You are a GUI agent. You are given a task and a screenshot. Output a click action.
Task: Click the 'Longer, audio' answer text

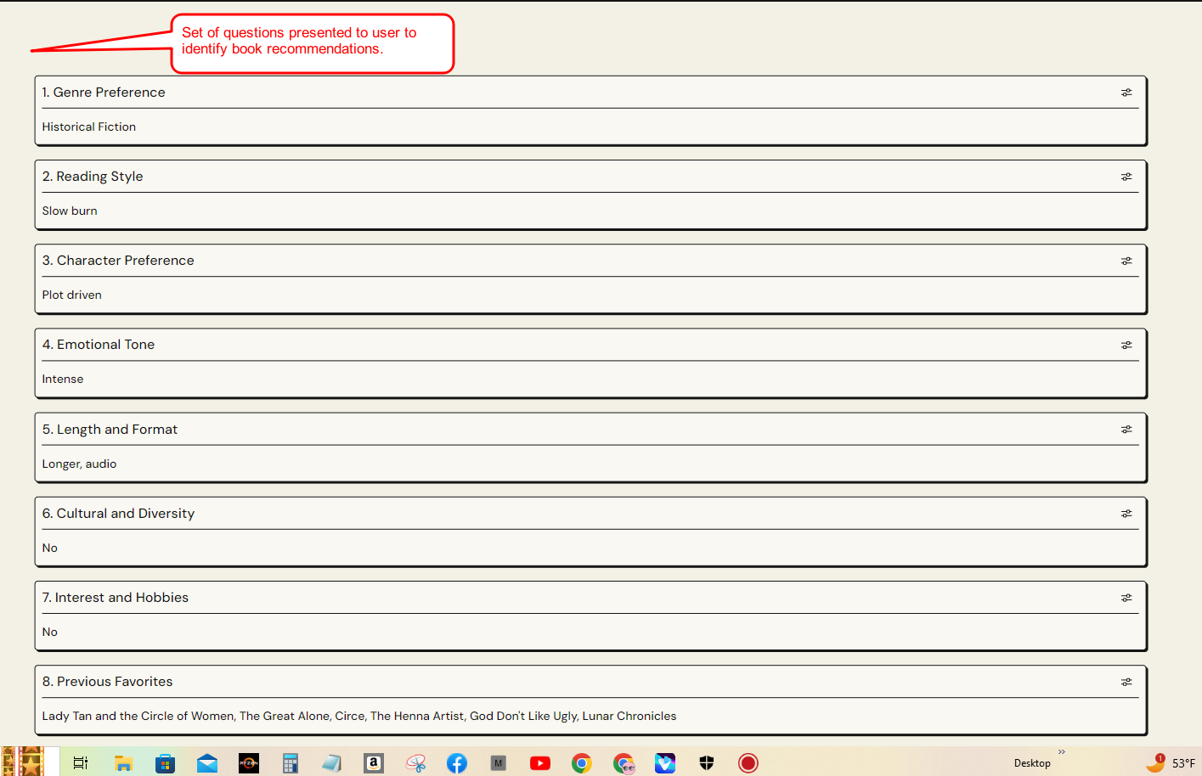[80, 464]
